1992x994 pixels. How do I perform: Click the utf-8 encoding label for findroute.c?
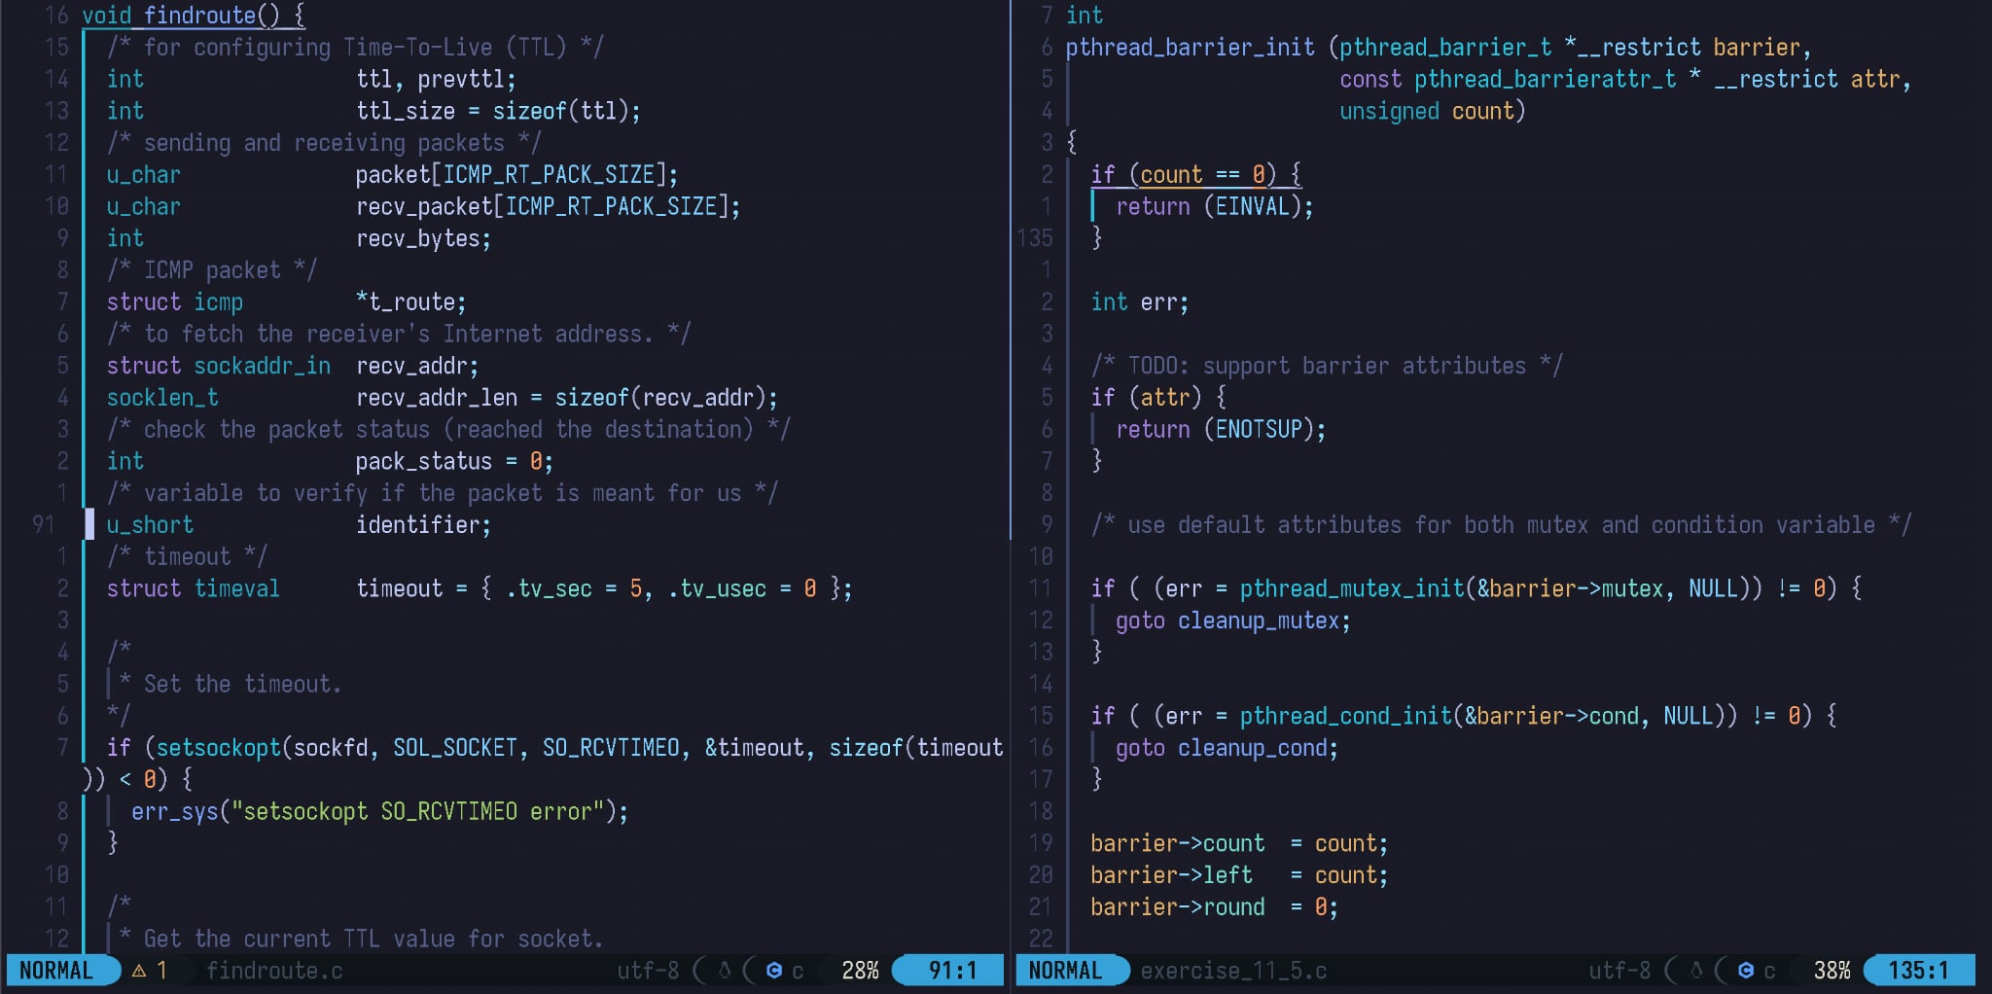648,971
